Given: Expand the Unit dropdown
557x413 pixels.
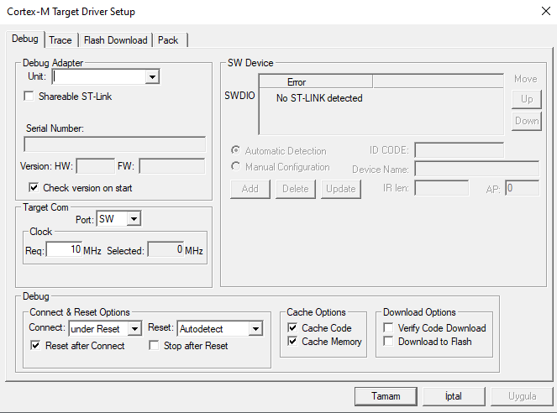Looking at the screenshot, I should click(152, 76).
